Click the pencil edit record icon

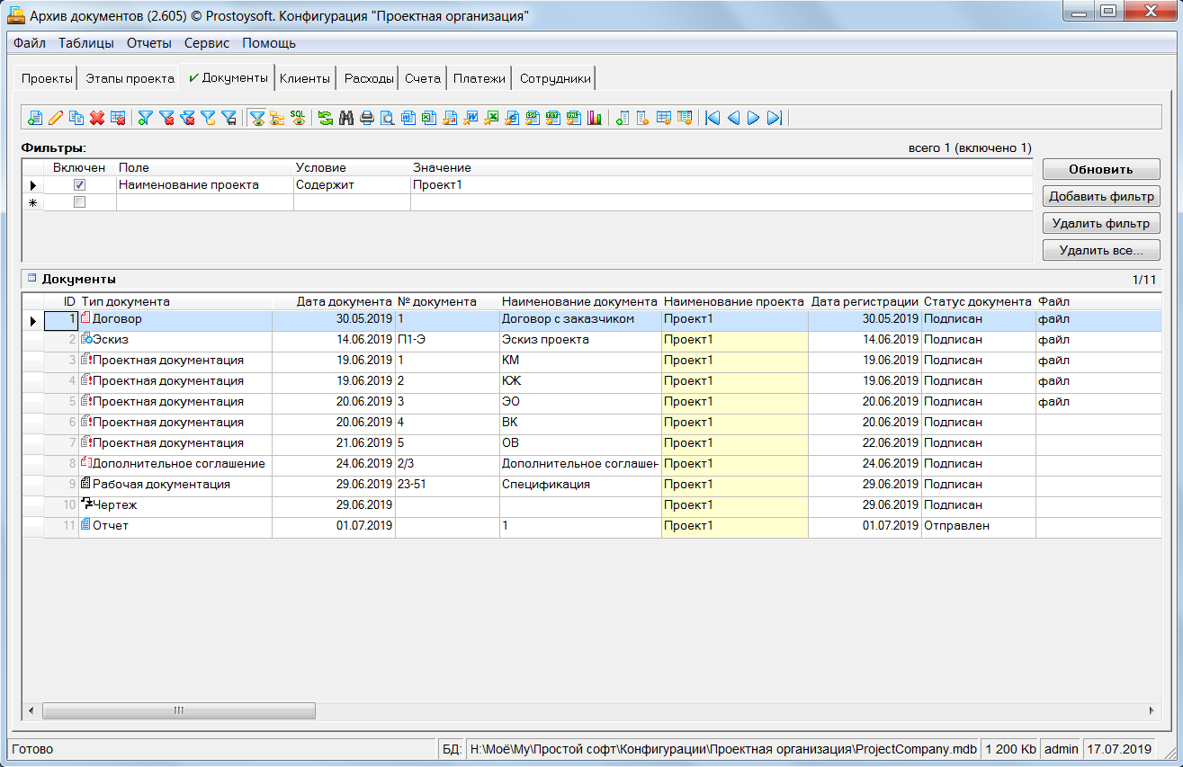(x=56, y=118)
